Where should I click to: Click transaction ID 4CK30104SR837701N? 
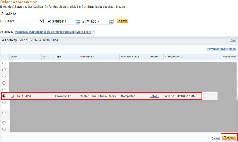tap(180, 96)
